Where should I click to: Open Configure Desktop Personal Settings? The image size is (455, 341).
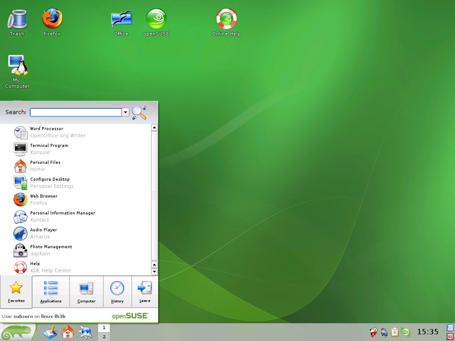click(76, 182)
